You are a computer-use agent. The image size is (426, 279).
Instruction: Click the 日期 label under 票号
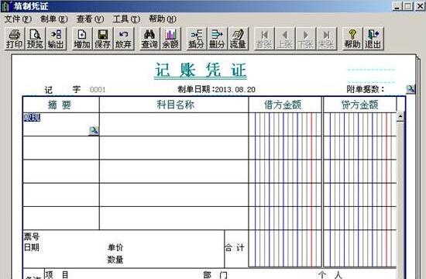pyautogui.click(x=32, y=247)
